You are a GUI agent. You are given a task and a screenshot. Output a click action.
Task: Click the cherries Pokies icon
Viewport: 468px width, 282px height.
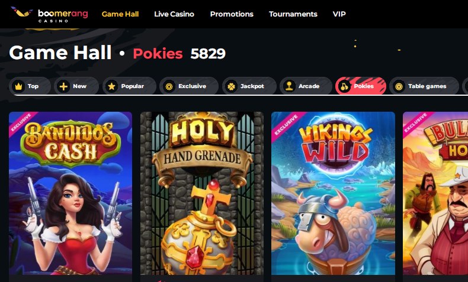[344, 86]
